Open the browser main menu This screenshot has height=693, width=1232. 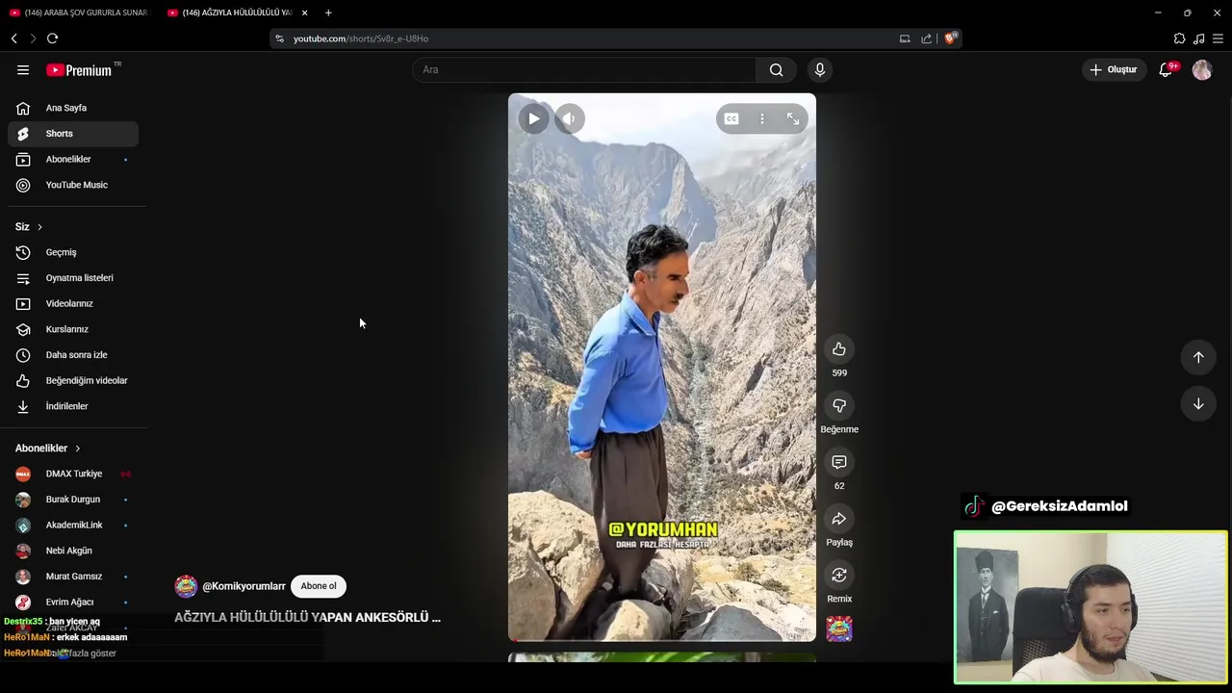pyautogui.click(x=1218, y=38)
